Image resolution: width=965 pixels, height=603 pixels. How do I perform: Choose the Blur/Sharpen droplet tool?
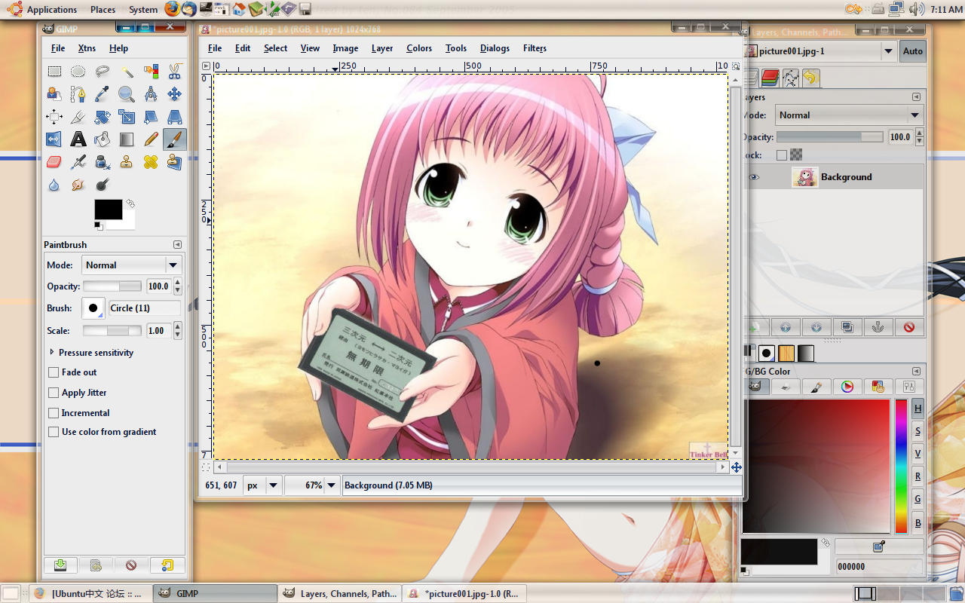click(x=54, y=185)
